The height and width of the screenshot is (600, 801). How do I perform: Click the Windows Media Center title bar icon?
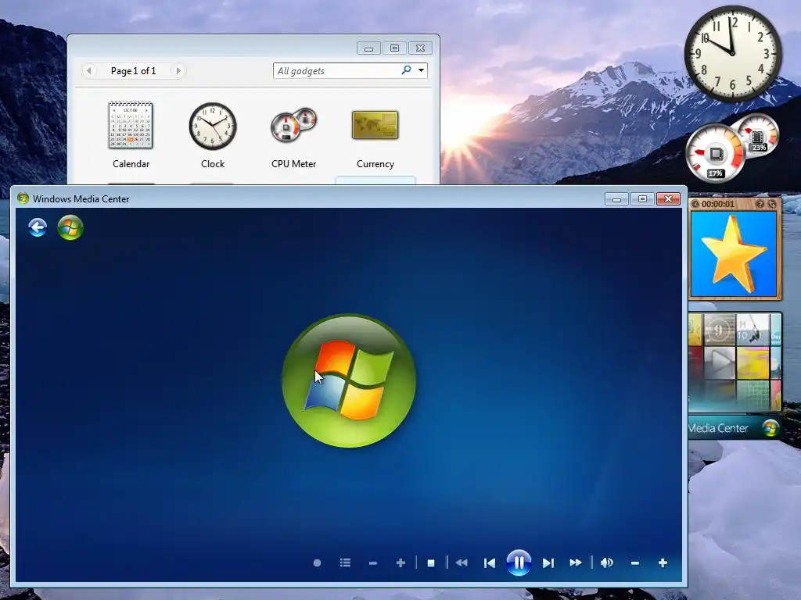click(x=23, y=198)
